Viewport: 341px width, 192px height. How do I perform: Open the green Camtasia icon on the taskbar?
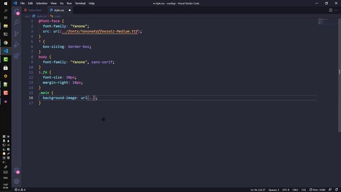click(x=6, y=59)
